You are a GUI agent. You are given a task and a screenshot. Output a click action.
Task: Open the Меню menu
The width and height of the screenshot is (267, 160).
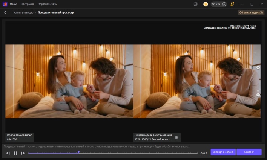coord(13,4)
